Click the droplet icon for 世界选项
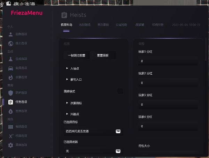This screenshot has width=209, height=158. click(10, 111)
